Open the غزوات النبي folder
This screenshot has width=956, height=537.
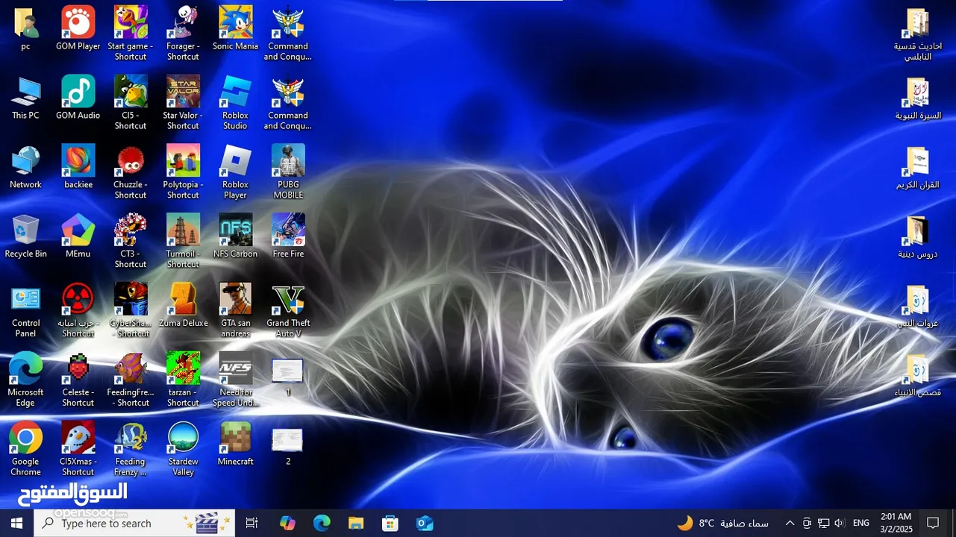point(918,307)
